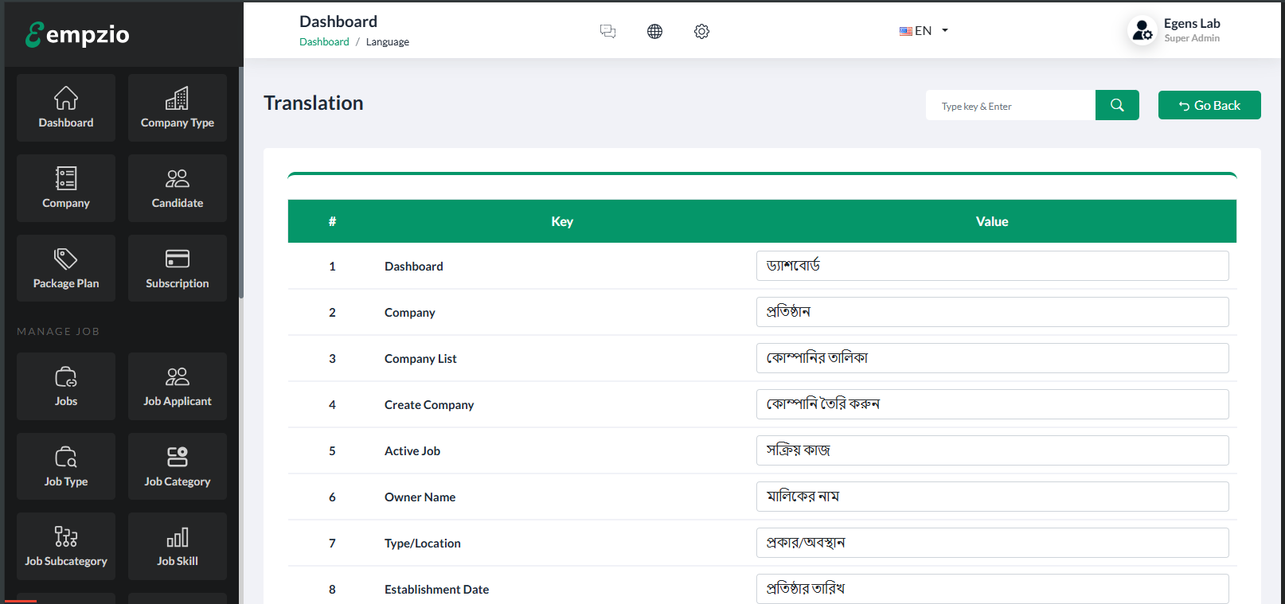Image resolution: width=1285 pixels, height=604 pixels.
Task: Click the magnifier search button
Action: click(1117, 105)
